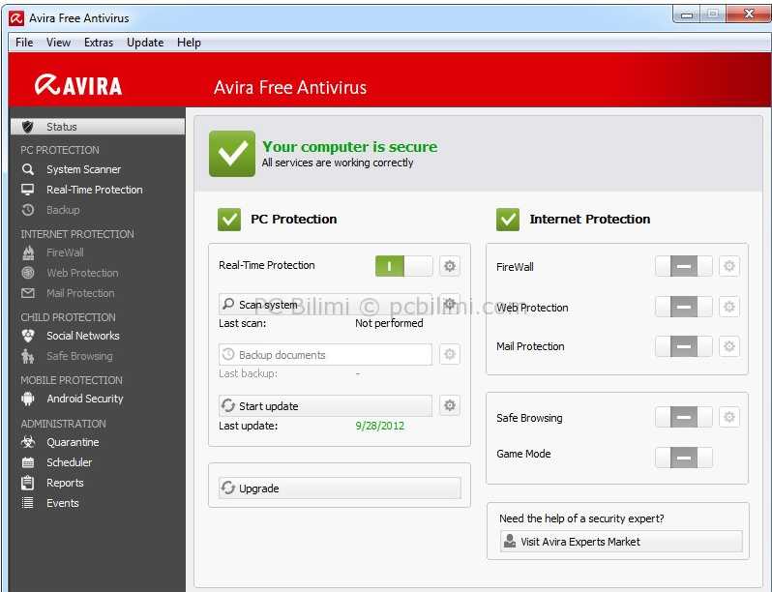Open Web Protection configuration gear
The image size is (772, 592).
point(729,307)
